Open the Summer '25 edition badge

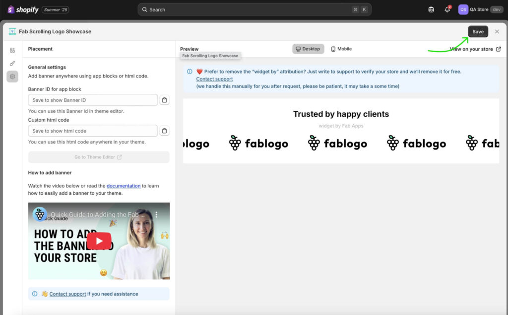coord(56,10)
